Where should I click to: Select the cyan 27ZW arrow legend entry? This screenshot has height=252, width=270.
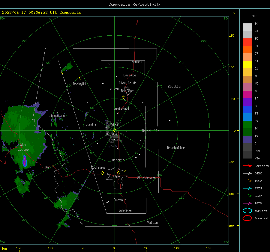coord(247,188)
